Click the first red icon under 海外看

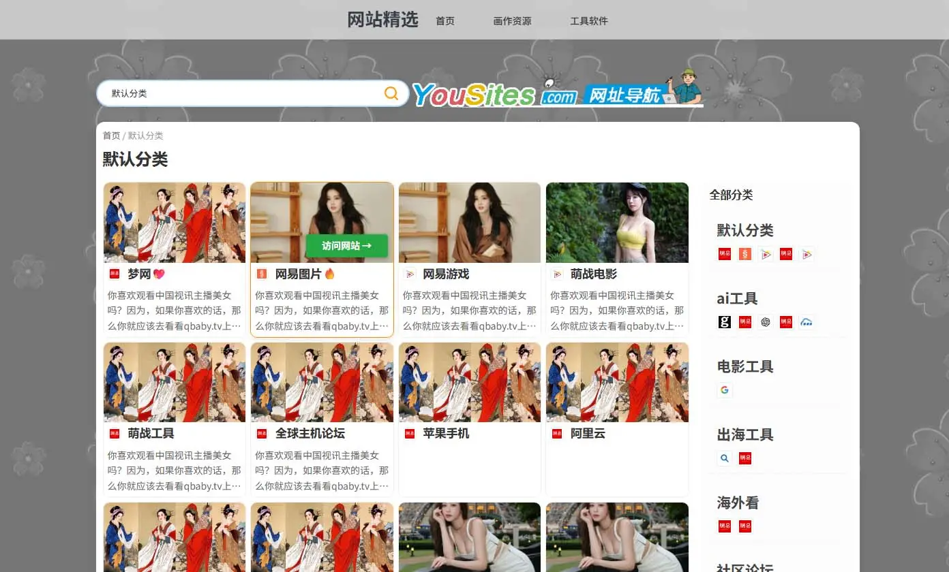tap(724, 526)
